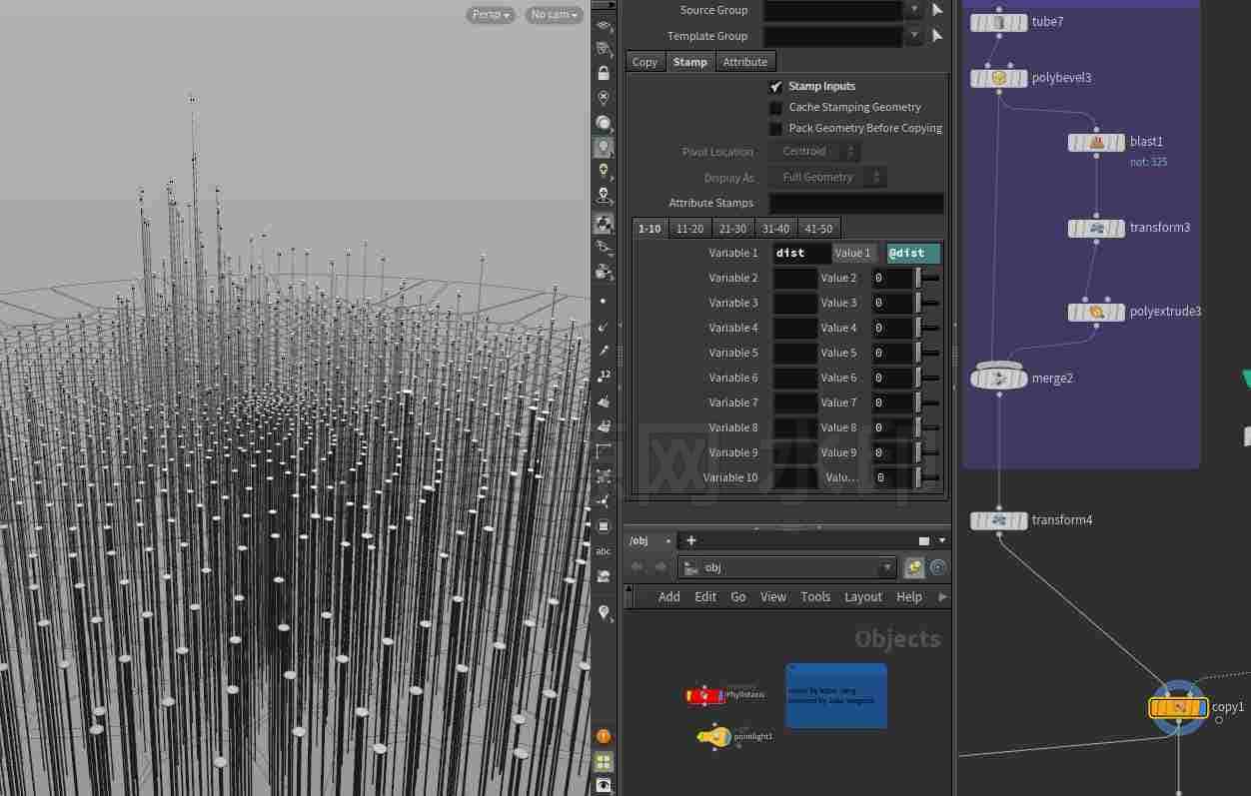Click the navigate back arrow button

tap(636, 567)
